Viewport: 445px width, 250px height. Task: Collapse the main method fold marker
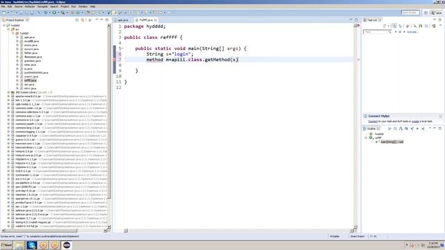point(122,49)
